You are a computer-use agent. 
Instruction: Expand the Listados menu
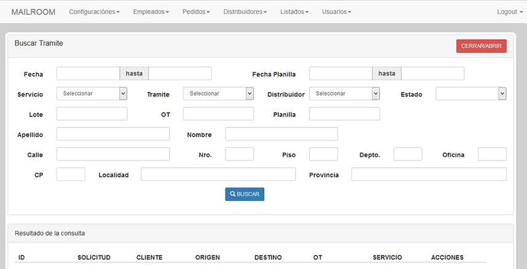tap(294, 12)
